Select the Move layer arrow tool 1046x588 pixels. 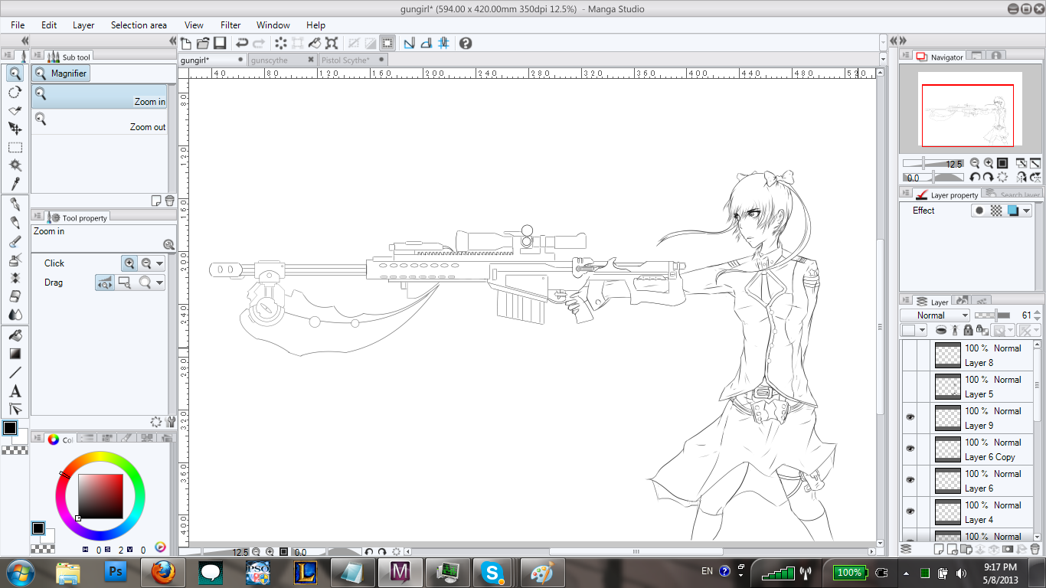point(15,129)
